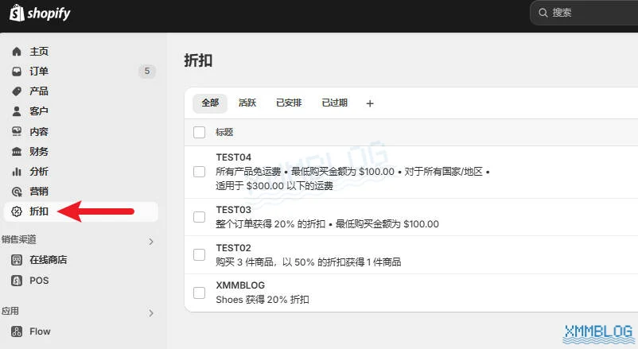Click the search magnifier icon
Image resolution: width=638 pixels, height=349 pixels.
point(543,13)
